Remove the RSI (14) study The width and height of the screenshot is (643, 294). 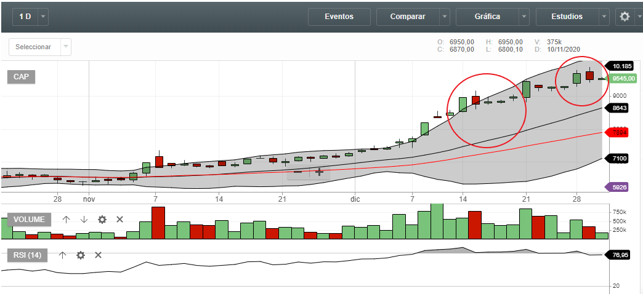[x=99, y=255]
